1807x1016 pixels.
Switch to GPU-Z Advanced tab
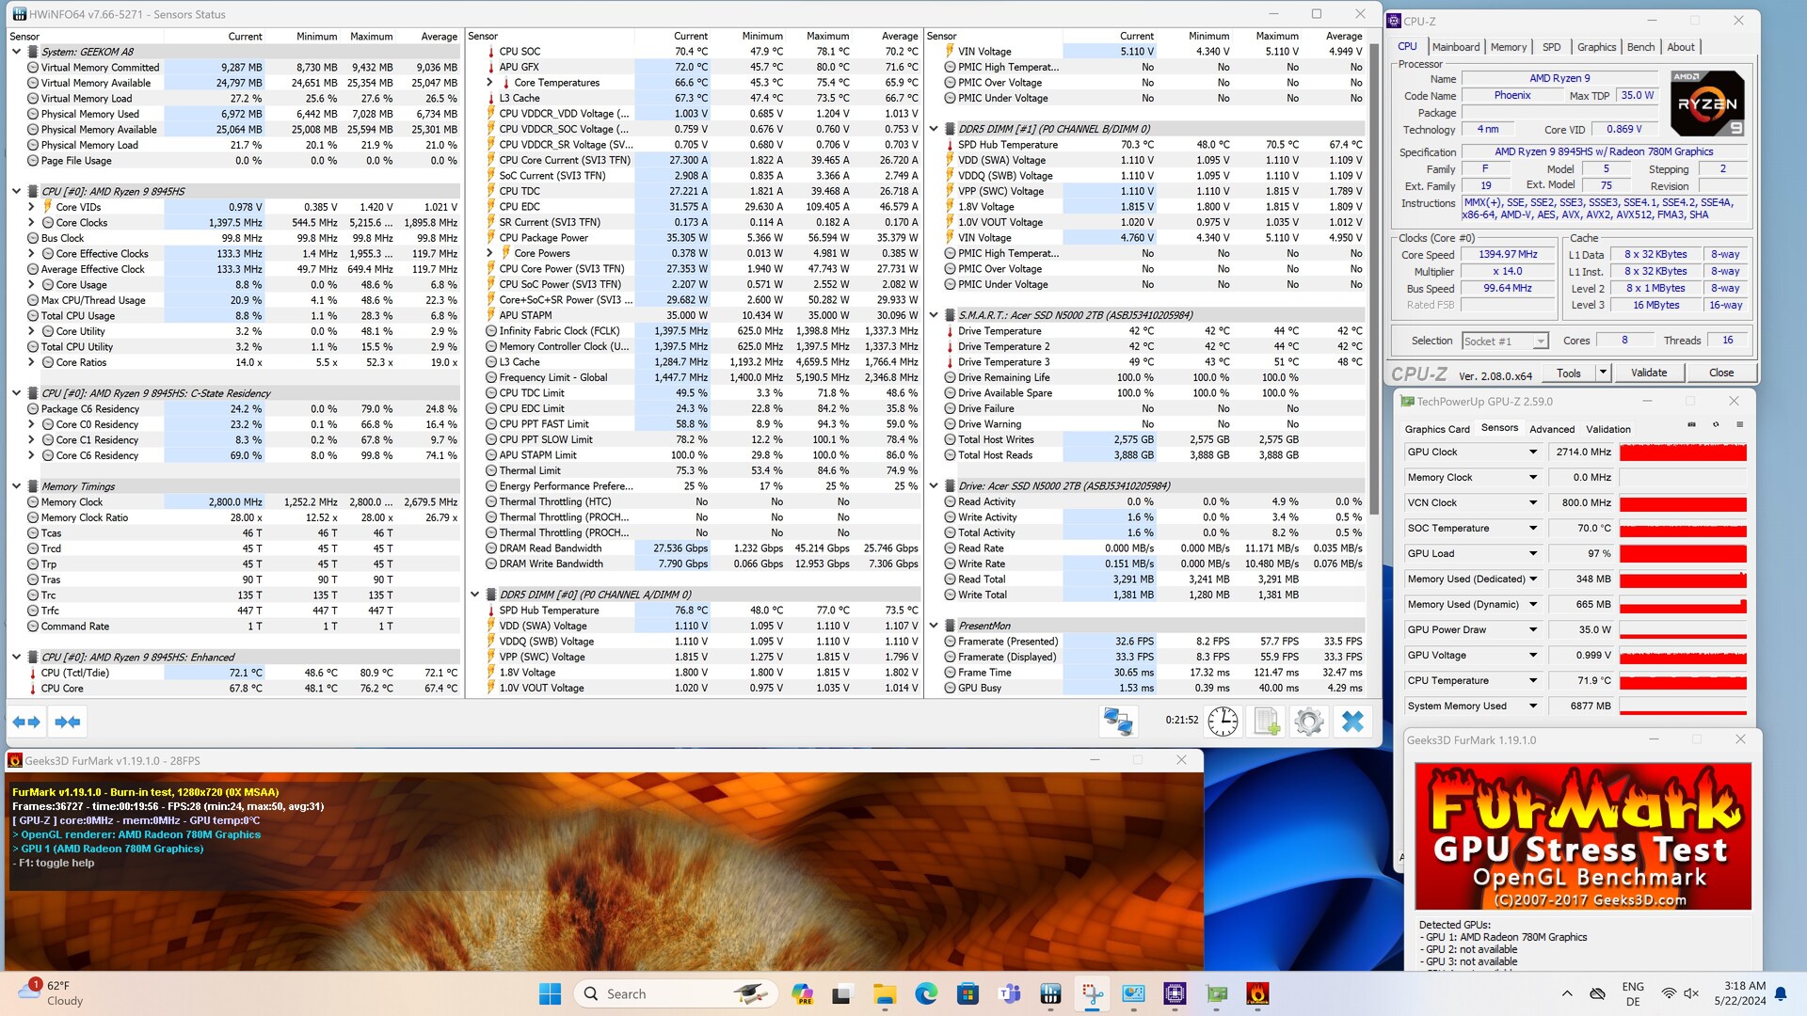tap(1551, 429)
